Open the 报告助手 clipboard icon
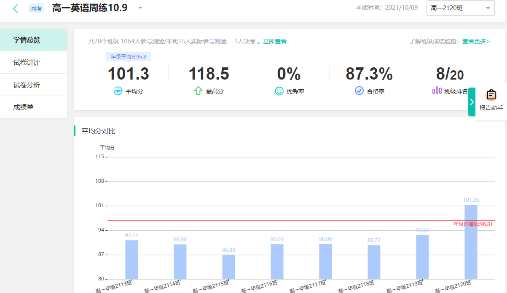507x293 pixels. [x=491, y=95]
